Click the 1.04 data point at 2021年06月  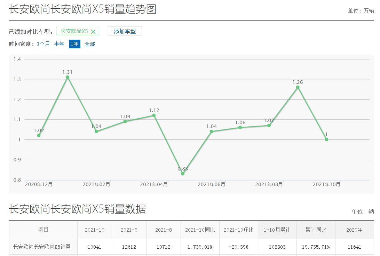click(x=211, y=131)
